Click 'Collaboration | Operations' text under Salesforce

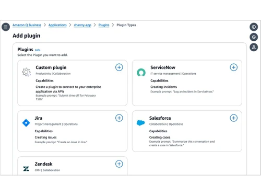(x=166, y=124)
